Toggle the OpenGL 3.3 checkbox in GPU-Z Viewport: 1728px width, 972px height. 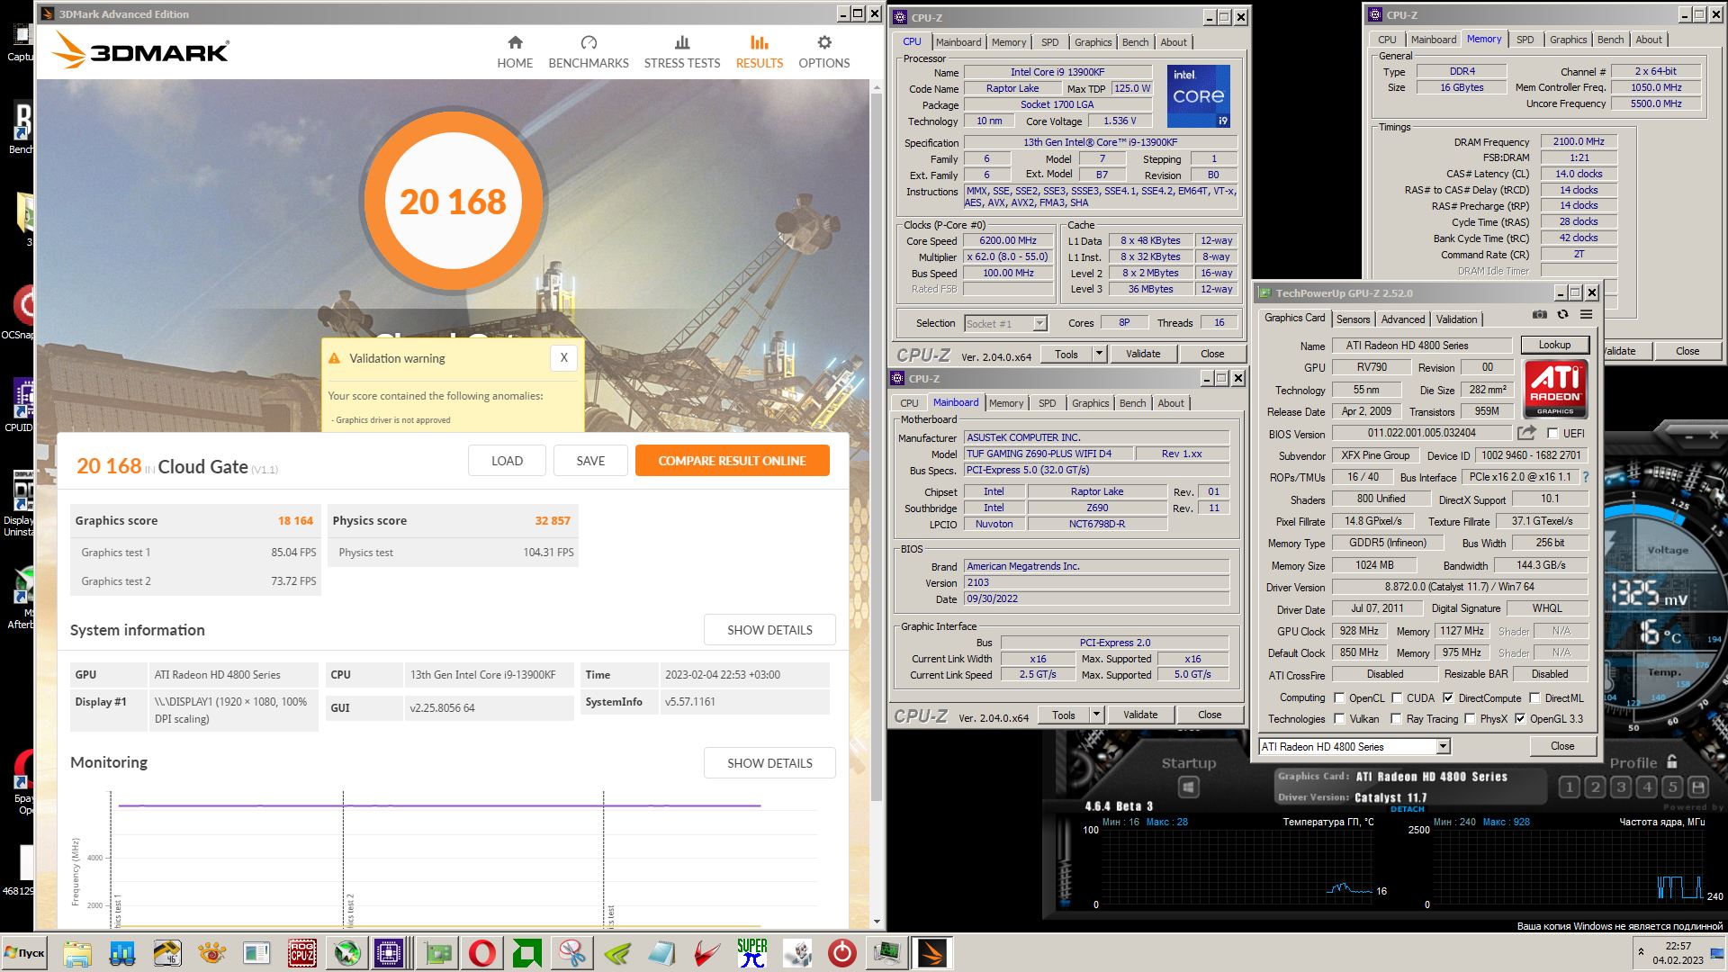(x=1520, y=718)
